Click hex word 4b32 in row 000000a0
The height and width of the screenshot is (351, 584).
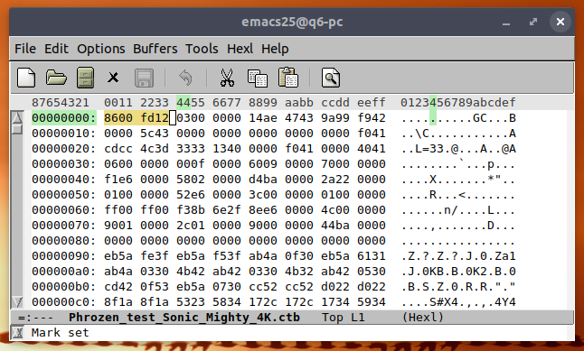(298, 272)
